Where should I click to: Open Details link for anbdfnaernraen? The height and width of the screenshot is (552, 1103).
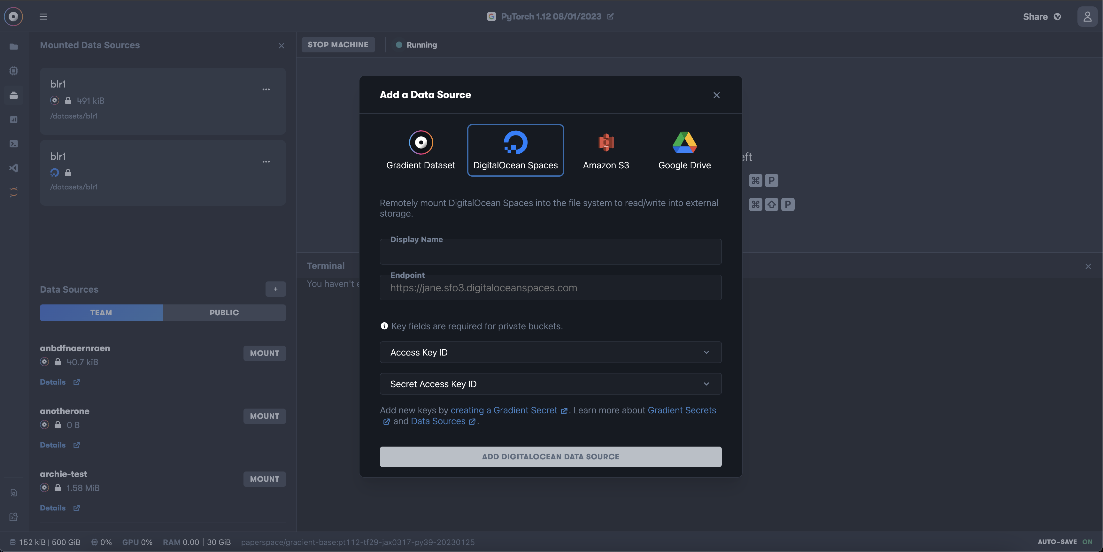[x=60, y=382]
